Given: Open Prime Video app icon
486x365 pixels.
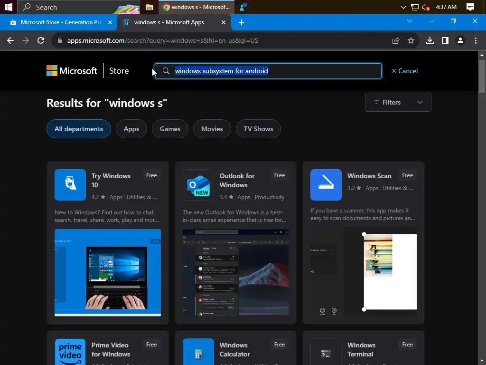Looking at the screenshot, I should tap(70, 352).
